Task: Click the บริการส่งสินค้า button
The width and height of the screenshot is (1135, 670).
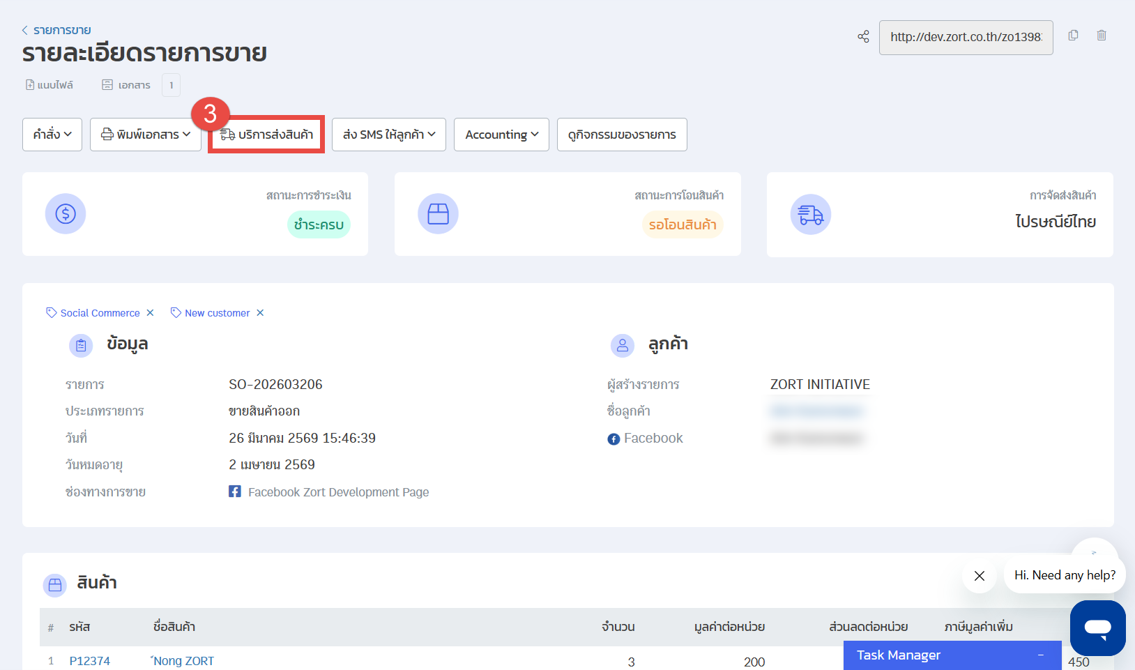Action: click(x=266, y=135)
